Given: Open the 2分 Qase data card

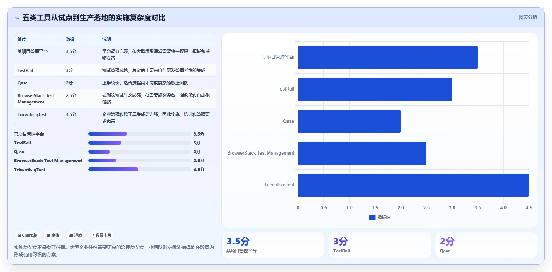Looking at the screenshot, I should click(487, 245).
